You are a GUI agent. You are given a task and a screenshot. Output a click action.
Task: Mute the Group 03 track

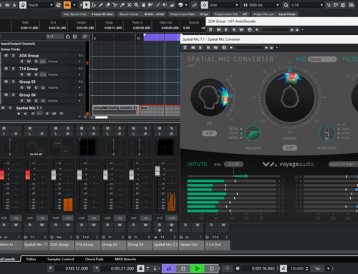coord(6,82)
